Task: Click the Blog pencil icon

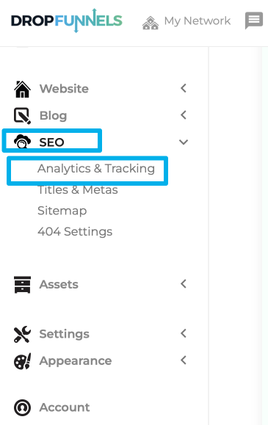Action: (x=22, y=116)
